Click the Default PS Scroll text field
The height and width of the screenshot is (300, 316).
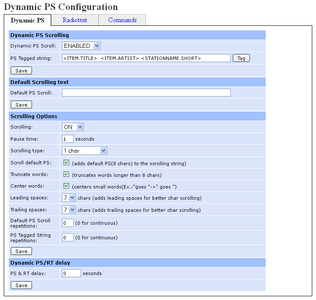(x=146, y=93)
